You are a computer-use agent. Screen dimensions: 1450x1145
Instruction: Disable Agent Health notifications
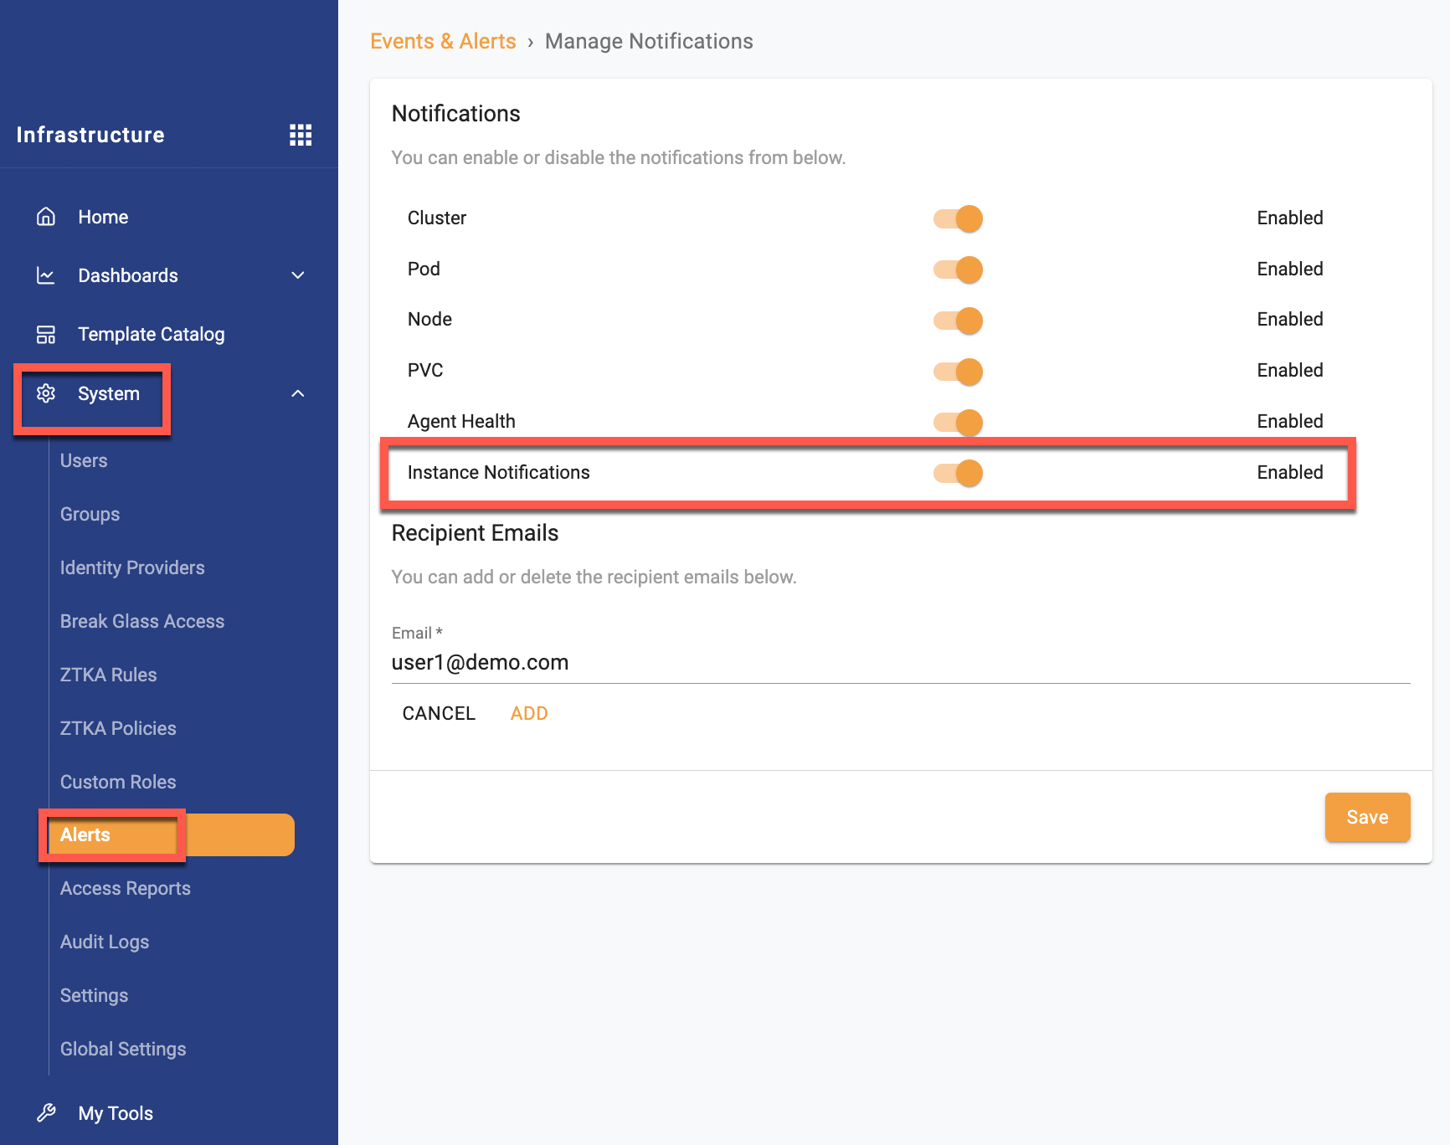[x=958, y=422]
